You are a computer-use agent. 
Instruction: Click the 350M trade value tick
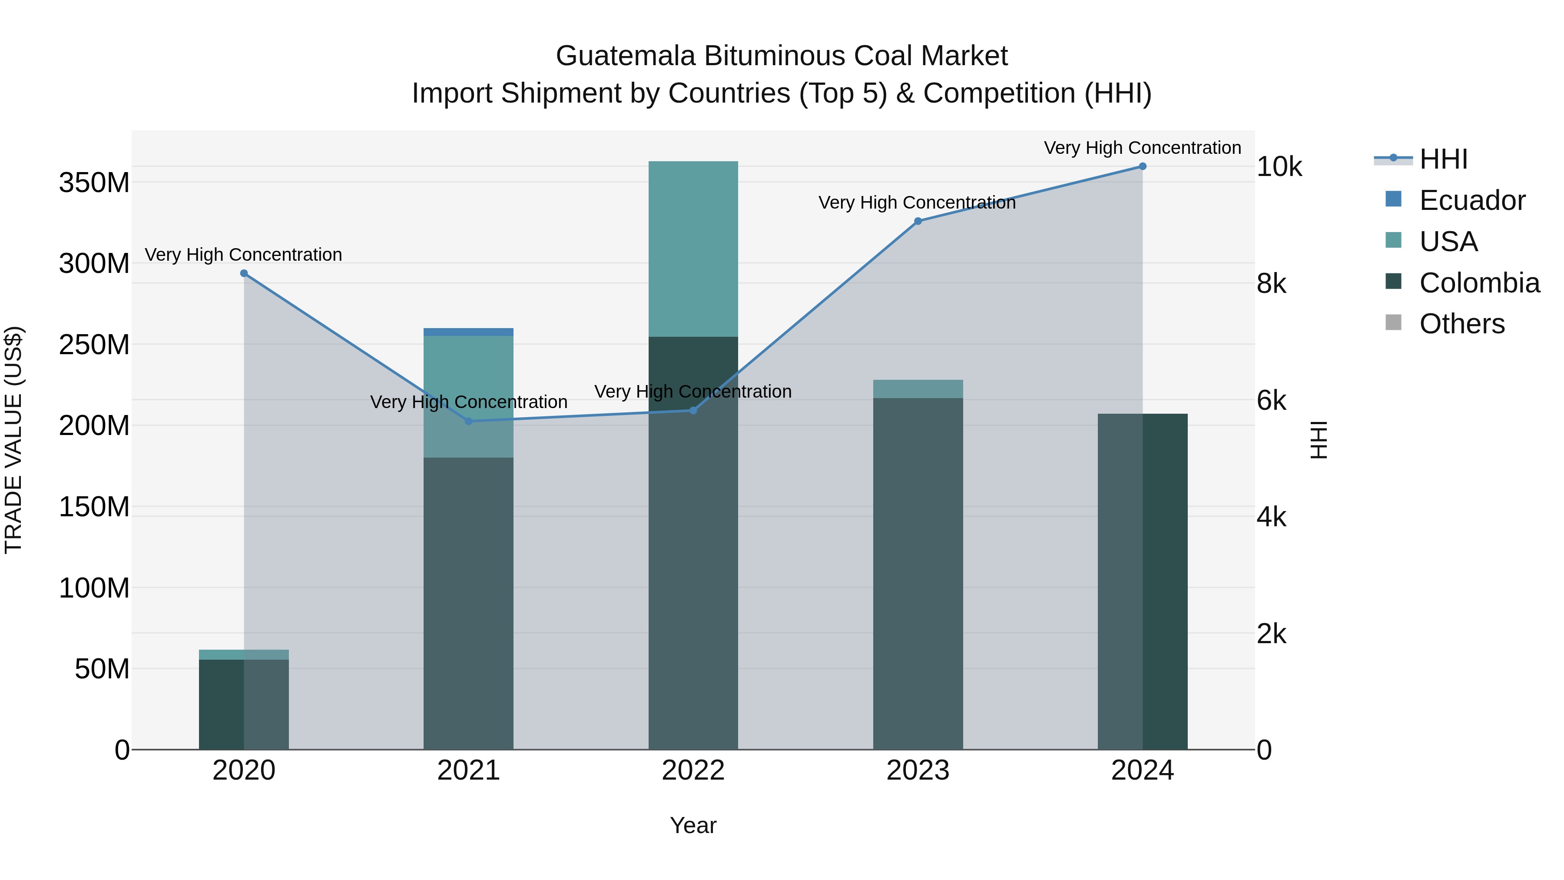(x=94, y=183)
